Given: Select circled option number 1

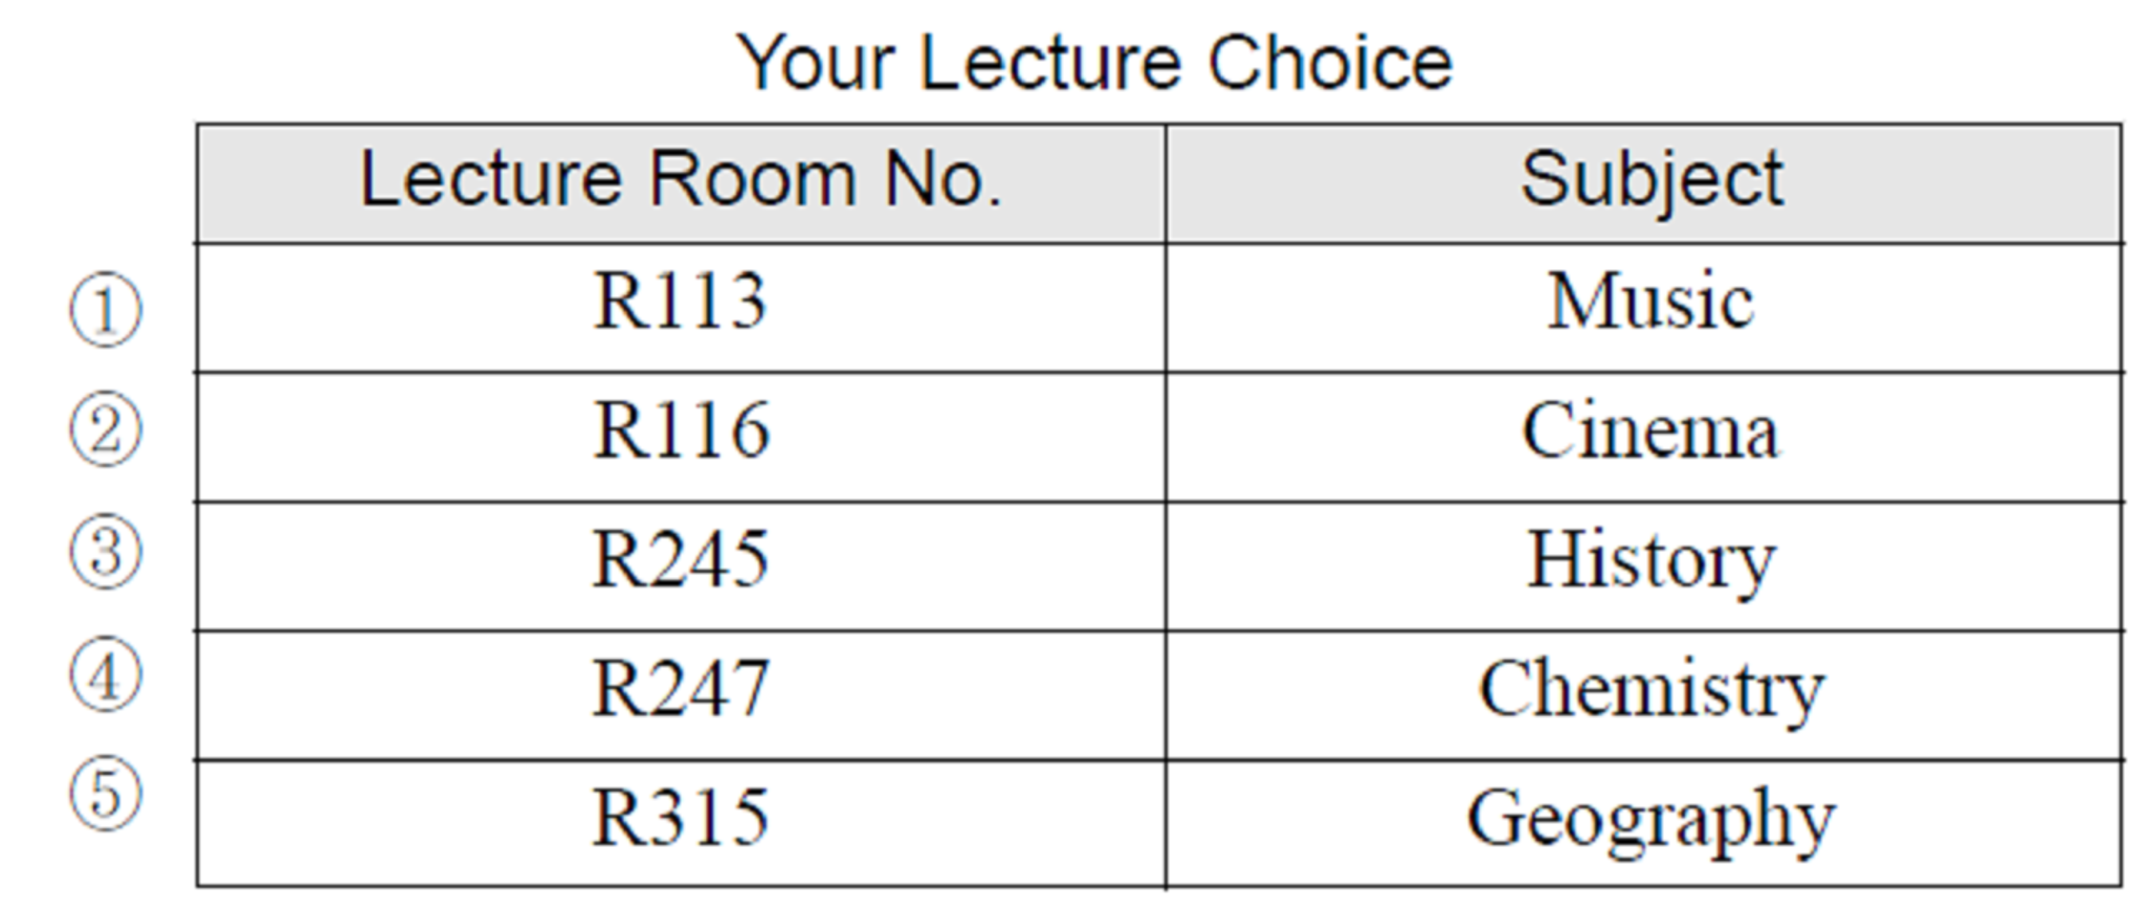Looking at the screenshot, I should click(105, 309).
